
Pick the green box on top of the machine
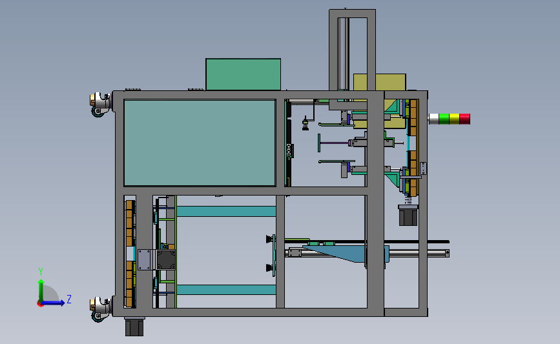click(x=244, y=74)
